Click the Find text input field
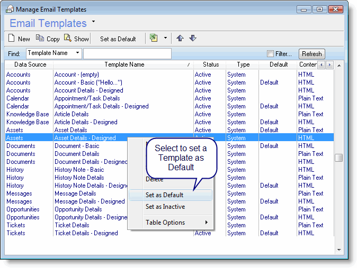 (x=127, y=54)
